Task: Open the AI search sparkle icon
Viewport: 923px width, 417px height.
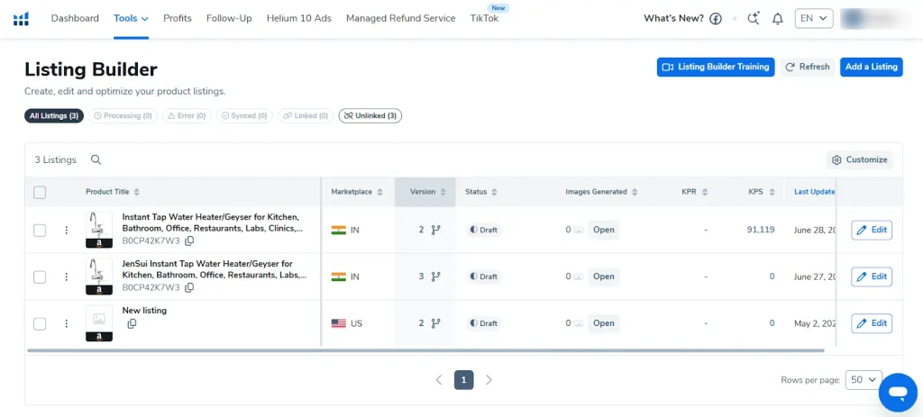Action: coord(754,19)
